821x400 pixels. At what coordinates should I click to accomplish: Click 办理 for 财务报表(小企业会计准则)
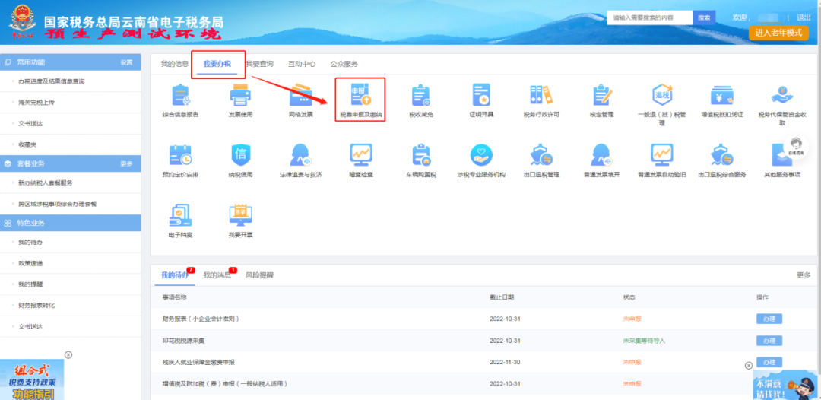(769, 319)
